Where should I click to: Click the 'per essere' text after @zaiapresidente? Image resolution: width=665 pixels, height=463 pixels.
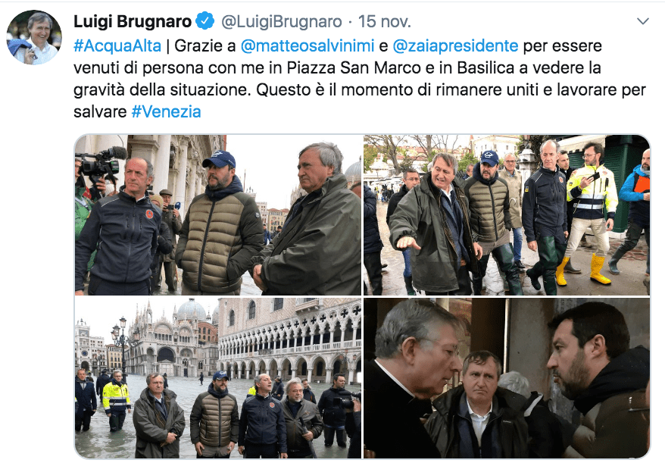[562, 45]
